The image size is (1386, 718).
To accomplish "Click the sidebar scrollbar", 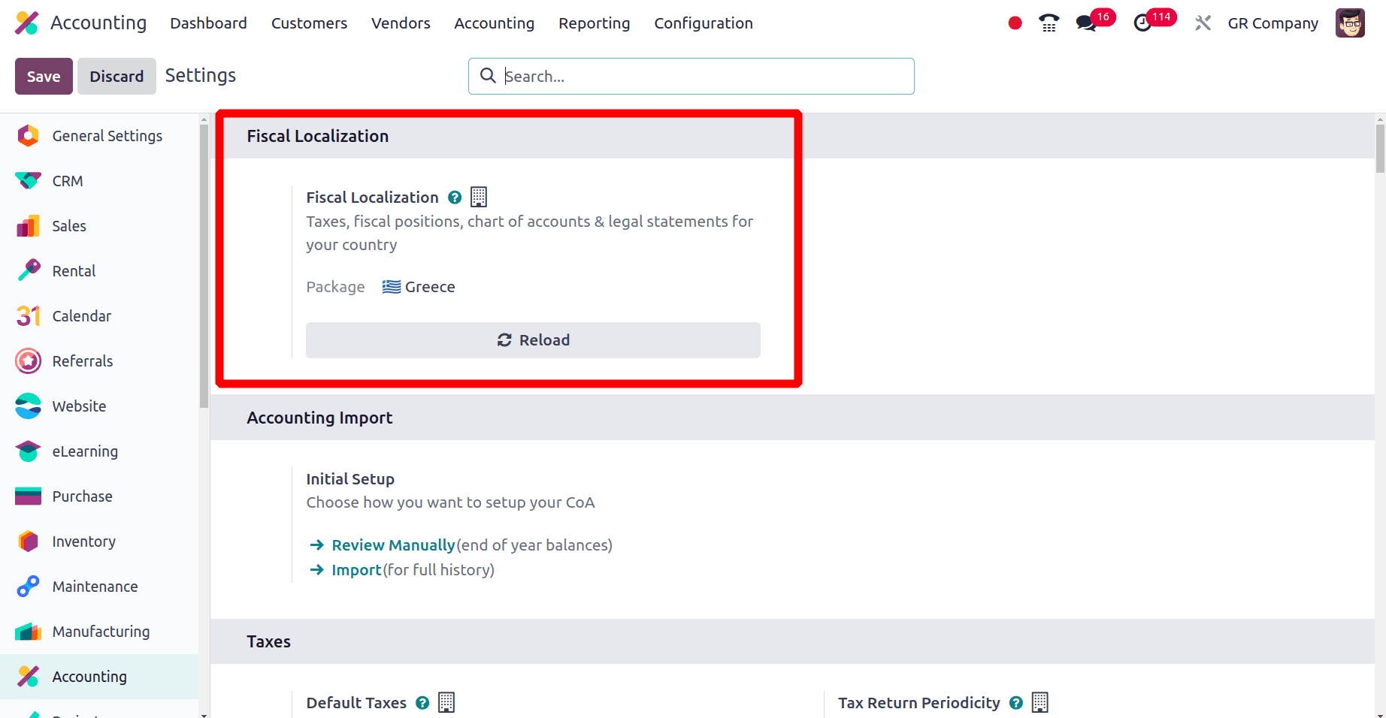I will (204, 266).
